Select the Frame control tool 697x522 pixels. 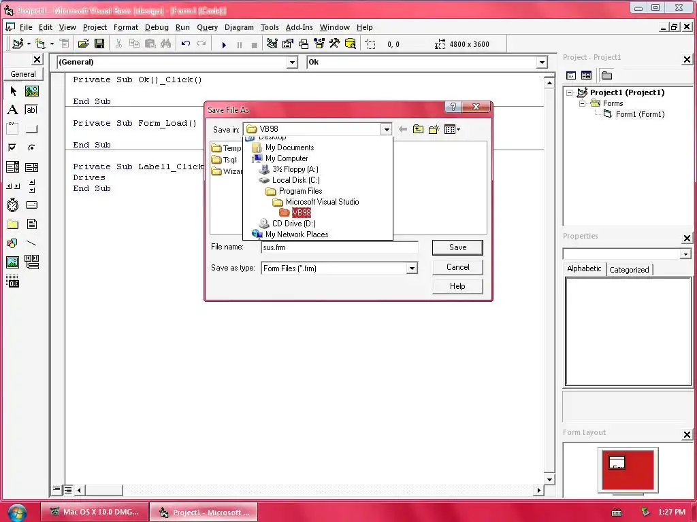(x=13, y=128)
